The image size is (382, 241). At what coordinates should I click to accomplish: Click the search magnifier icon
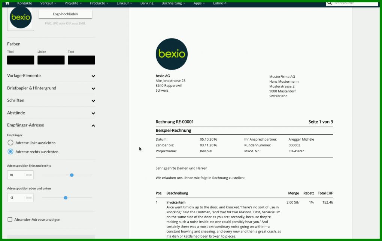(x=329, y=3)
